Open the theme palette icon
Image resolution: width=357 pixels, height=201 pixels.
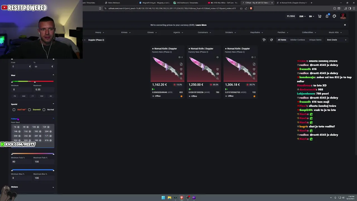click(x=334, y=16)
